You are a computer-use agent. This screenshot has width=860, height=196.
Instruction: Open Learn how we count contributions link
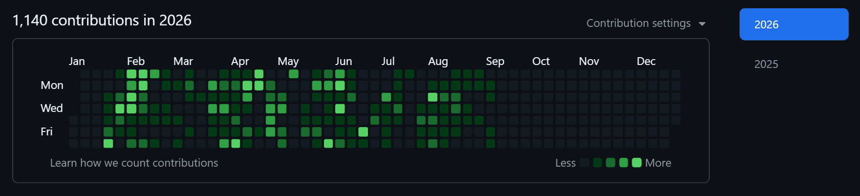(x=134, y=163)
